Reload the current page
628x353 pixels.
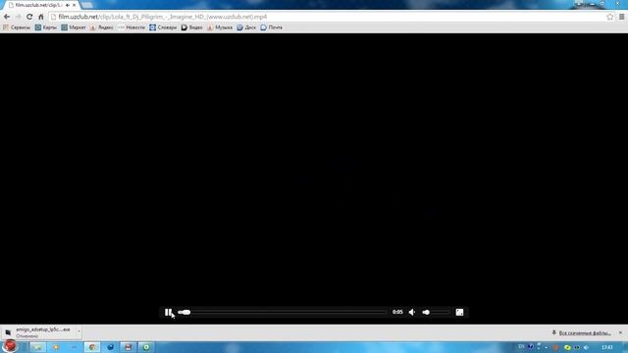point(29,17)
